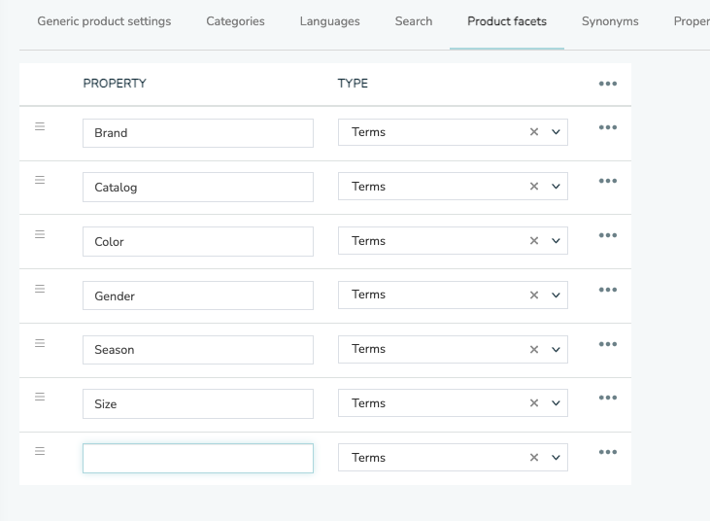The width and height of the screenshot is (710, 521).
Task: Click the Gender row reorder handle
Action: (x=40, y=289)
